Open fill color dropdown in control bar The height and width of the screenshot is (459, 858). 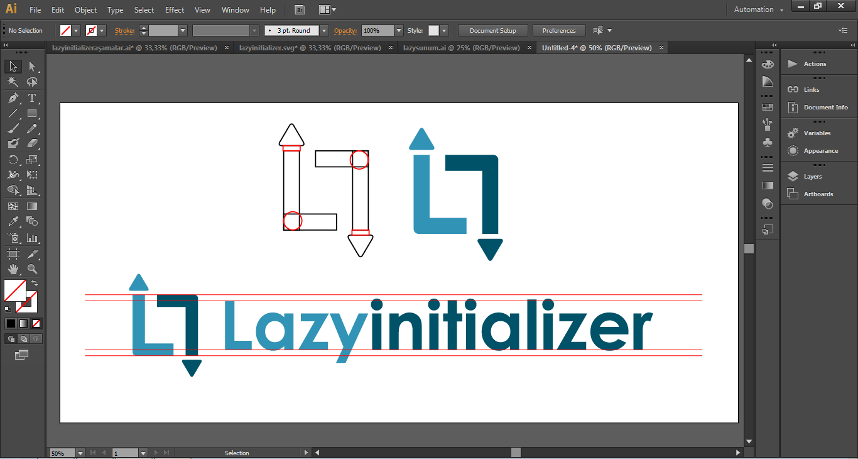[76, 30]
